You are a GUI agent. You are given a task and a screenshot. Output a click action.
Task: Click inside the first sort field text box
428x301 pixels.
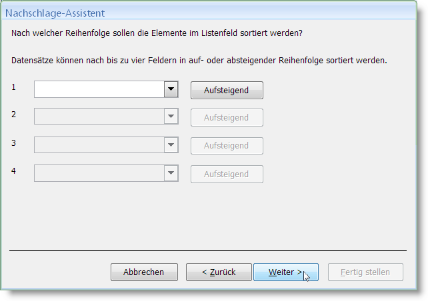[x=99, y=89]
